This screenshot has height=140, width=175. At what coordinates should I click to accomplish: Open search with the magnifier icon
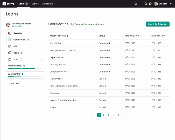tap(136, 4)
